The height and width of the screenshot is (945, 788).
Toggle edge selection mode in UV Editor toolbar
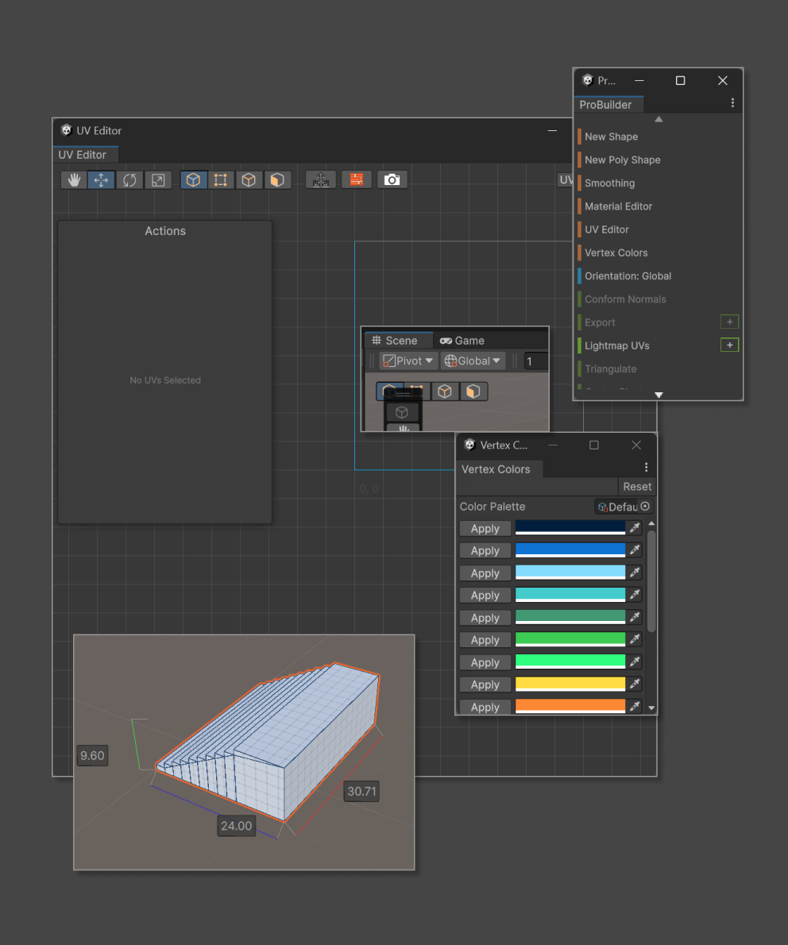tap(249, 179)
